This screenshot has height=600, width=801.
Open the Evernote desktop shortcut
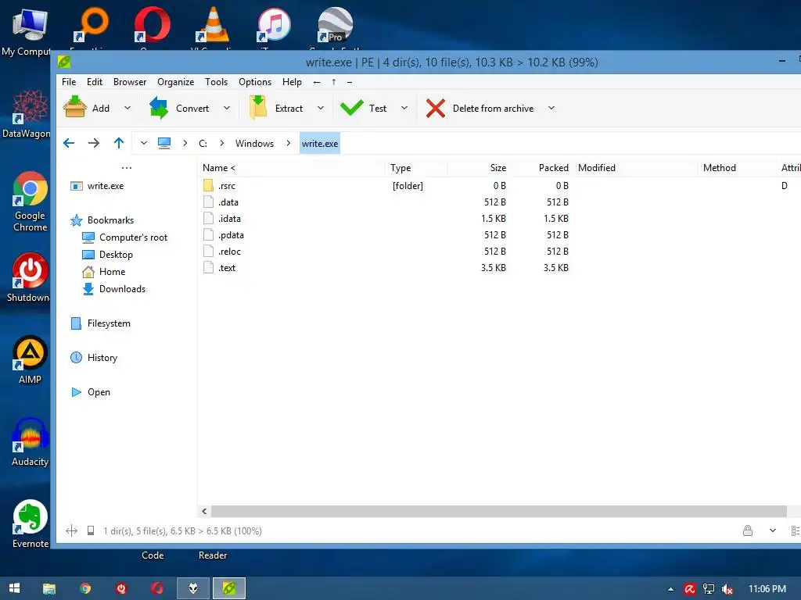31,524
